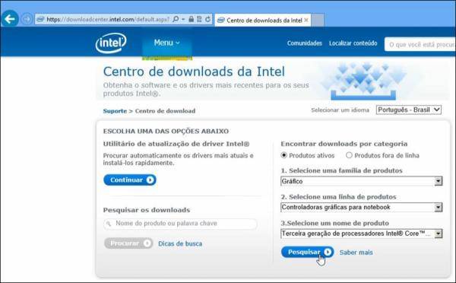This screenshot has height=283, width=456.
Task: Click the Intel logo
Action: click(111, 43)
